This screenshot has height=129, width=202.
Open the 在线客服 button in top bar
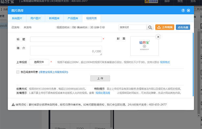[x=151, y=1]
